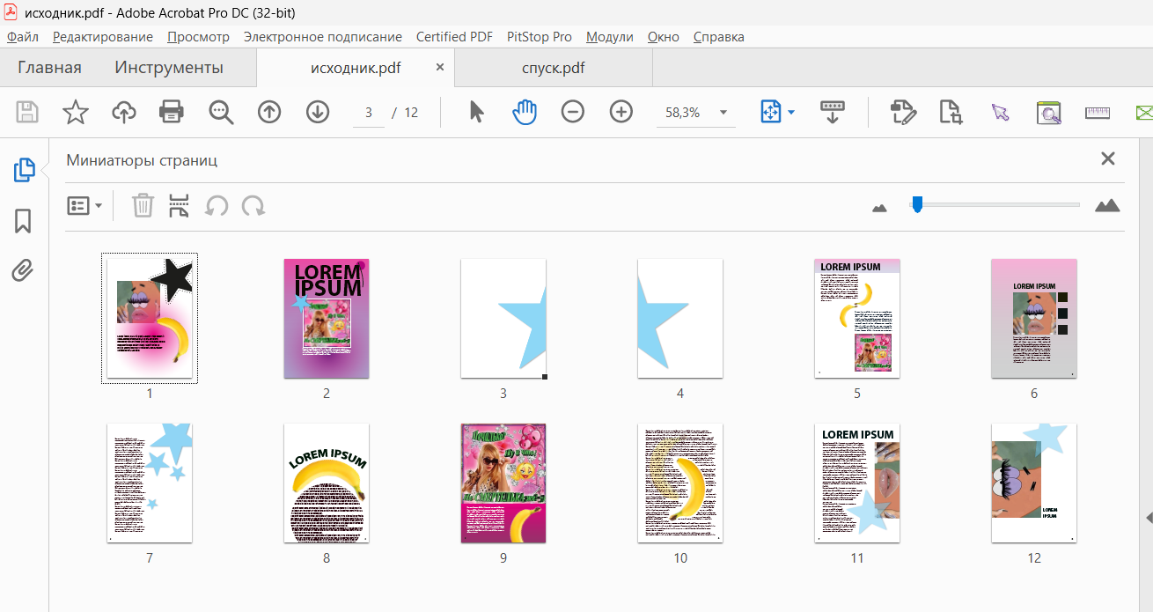Open the Просмотр menu
This screenshot has height=612, width=1153.
[x=199, y=37]
